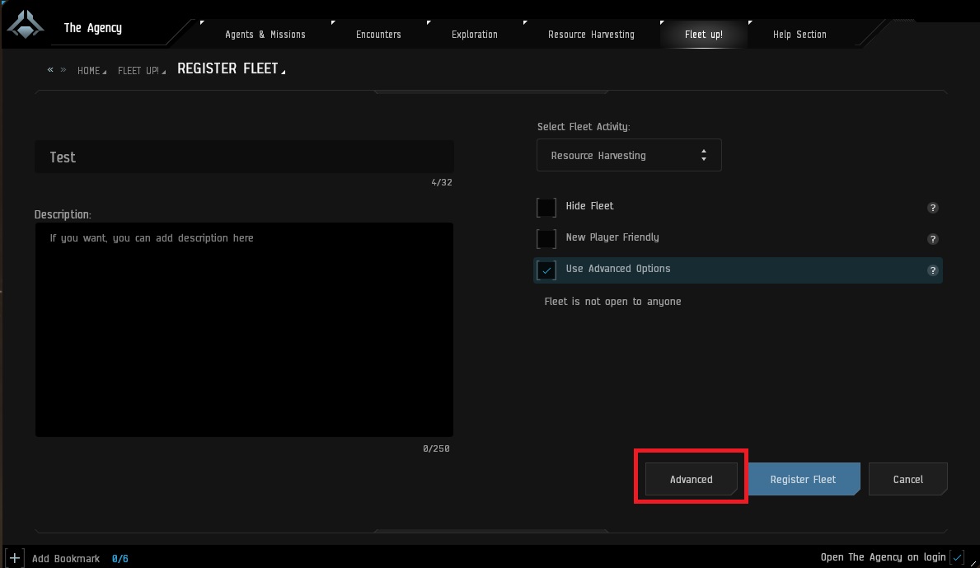This screenshot has height=568, width=980.
Task: Go back with the « arrows
Action: (50, 70)
